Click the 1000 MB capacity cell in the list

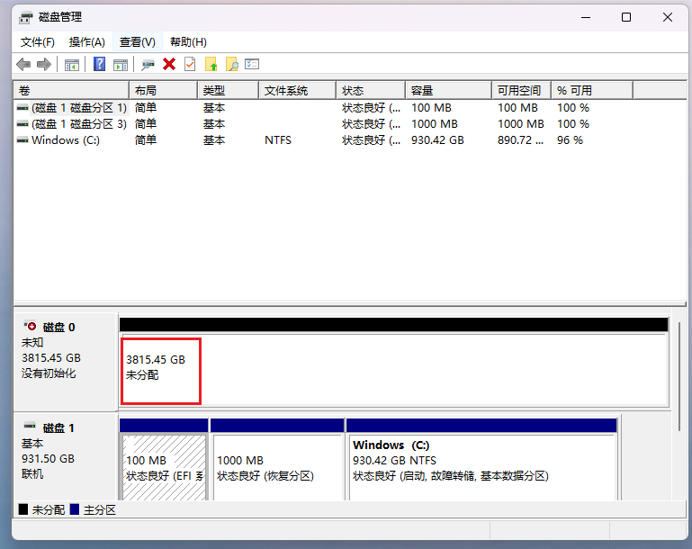(435, 124)
